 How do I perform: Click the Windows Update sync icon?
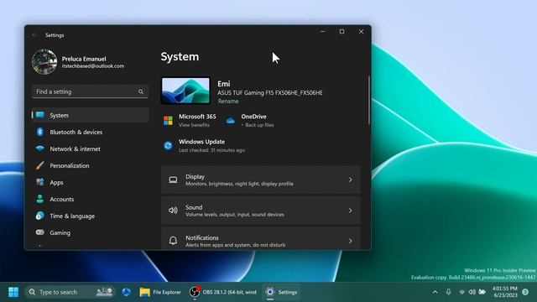[x=168, y=145]
